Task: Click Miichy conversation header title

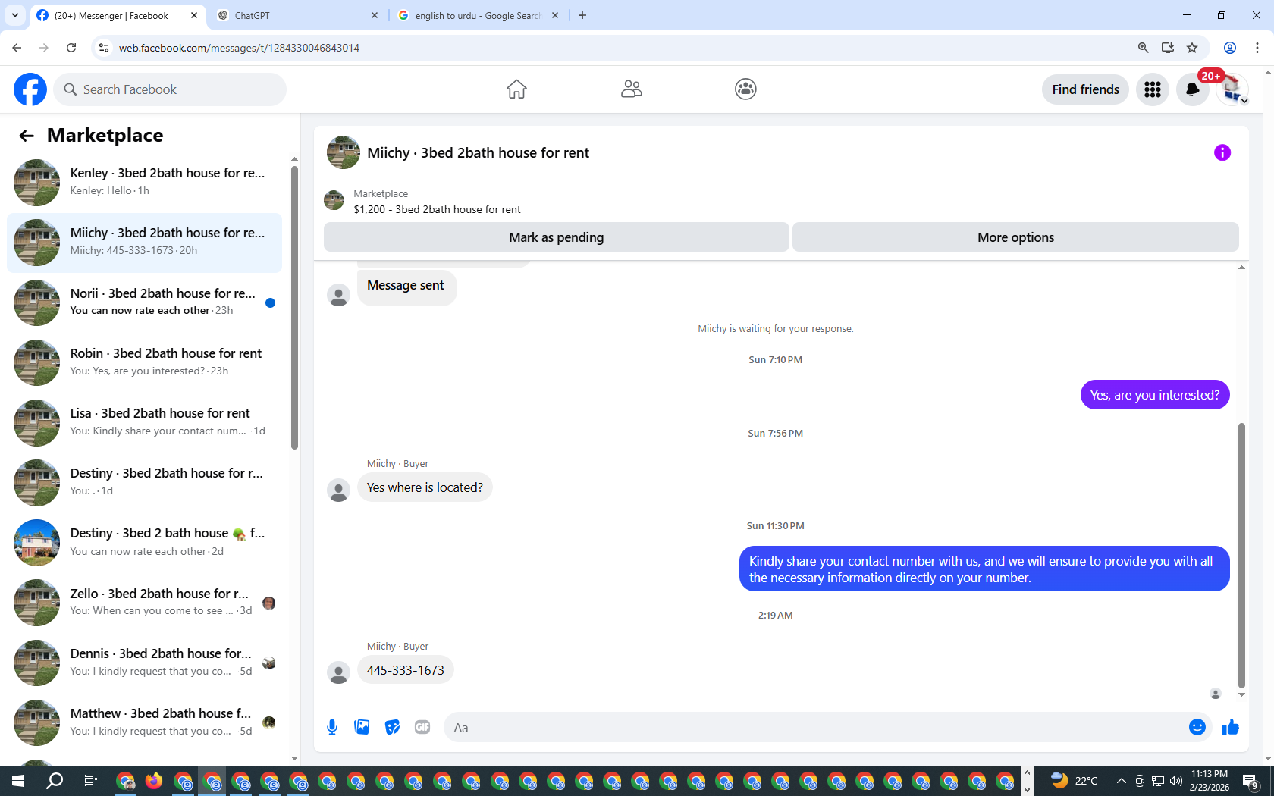Action: click(x=478, y=152)
